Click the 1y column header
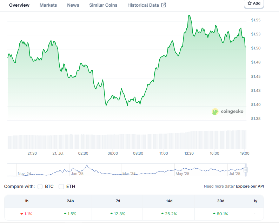 point(254,201)
